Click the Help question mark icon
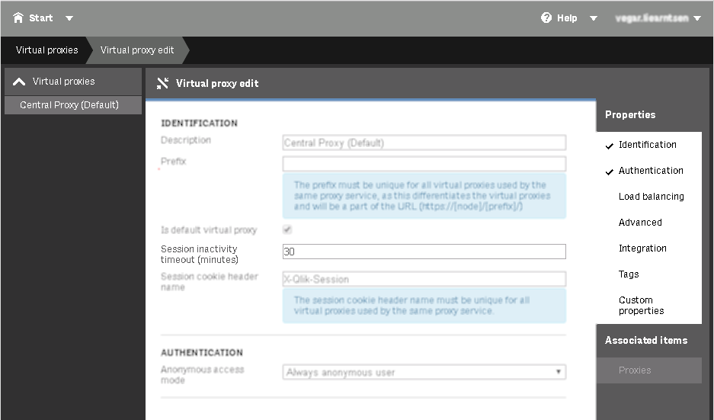 click(x=546, y=18)
